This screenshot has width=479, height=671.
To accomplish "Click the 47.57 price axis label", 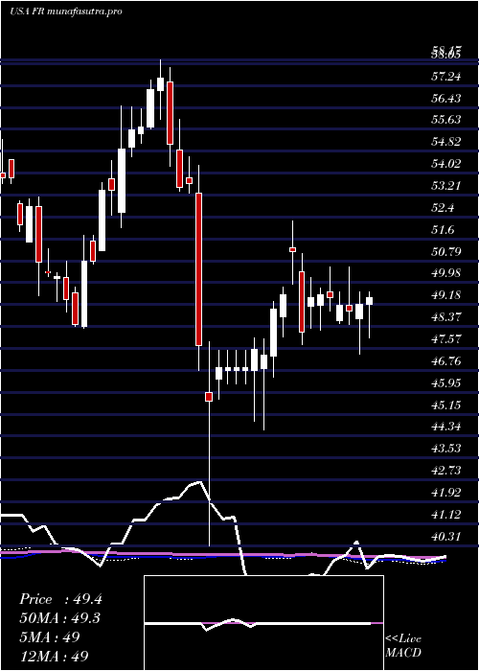I will coord(446,339).
